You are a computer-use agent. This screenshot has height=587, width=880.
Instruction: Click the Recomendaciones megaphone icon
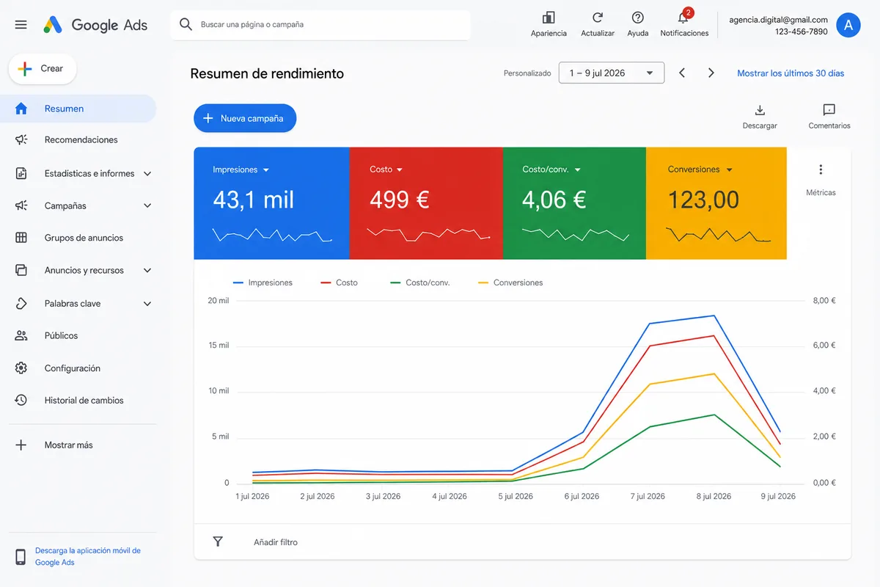[x=21, y=139]
